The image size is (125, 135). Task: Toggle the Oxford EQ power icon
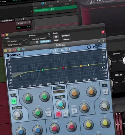(x=89, y=47)
